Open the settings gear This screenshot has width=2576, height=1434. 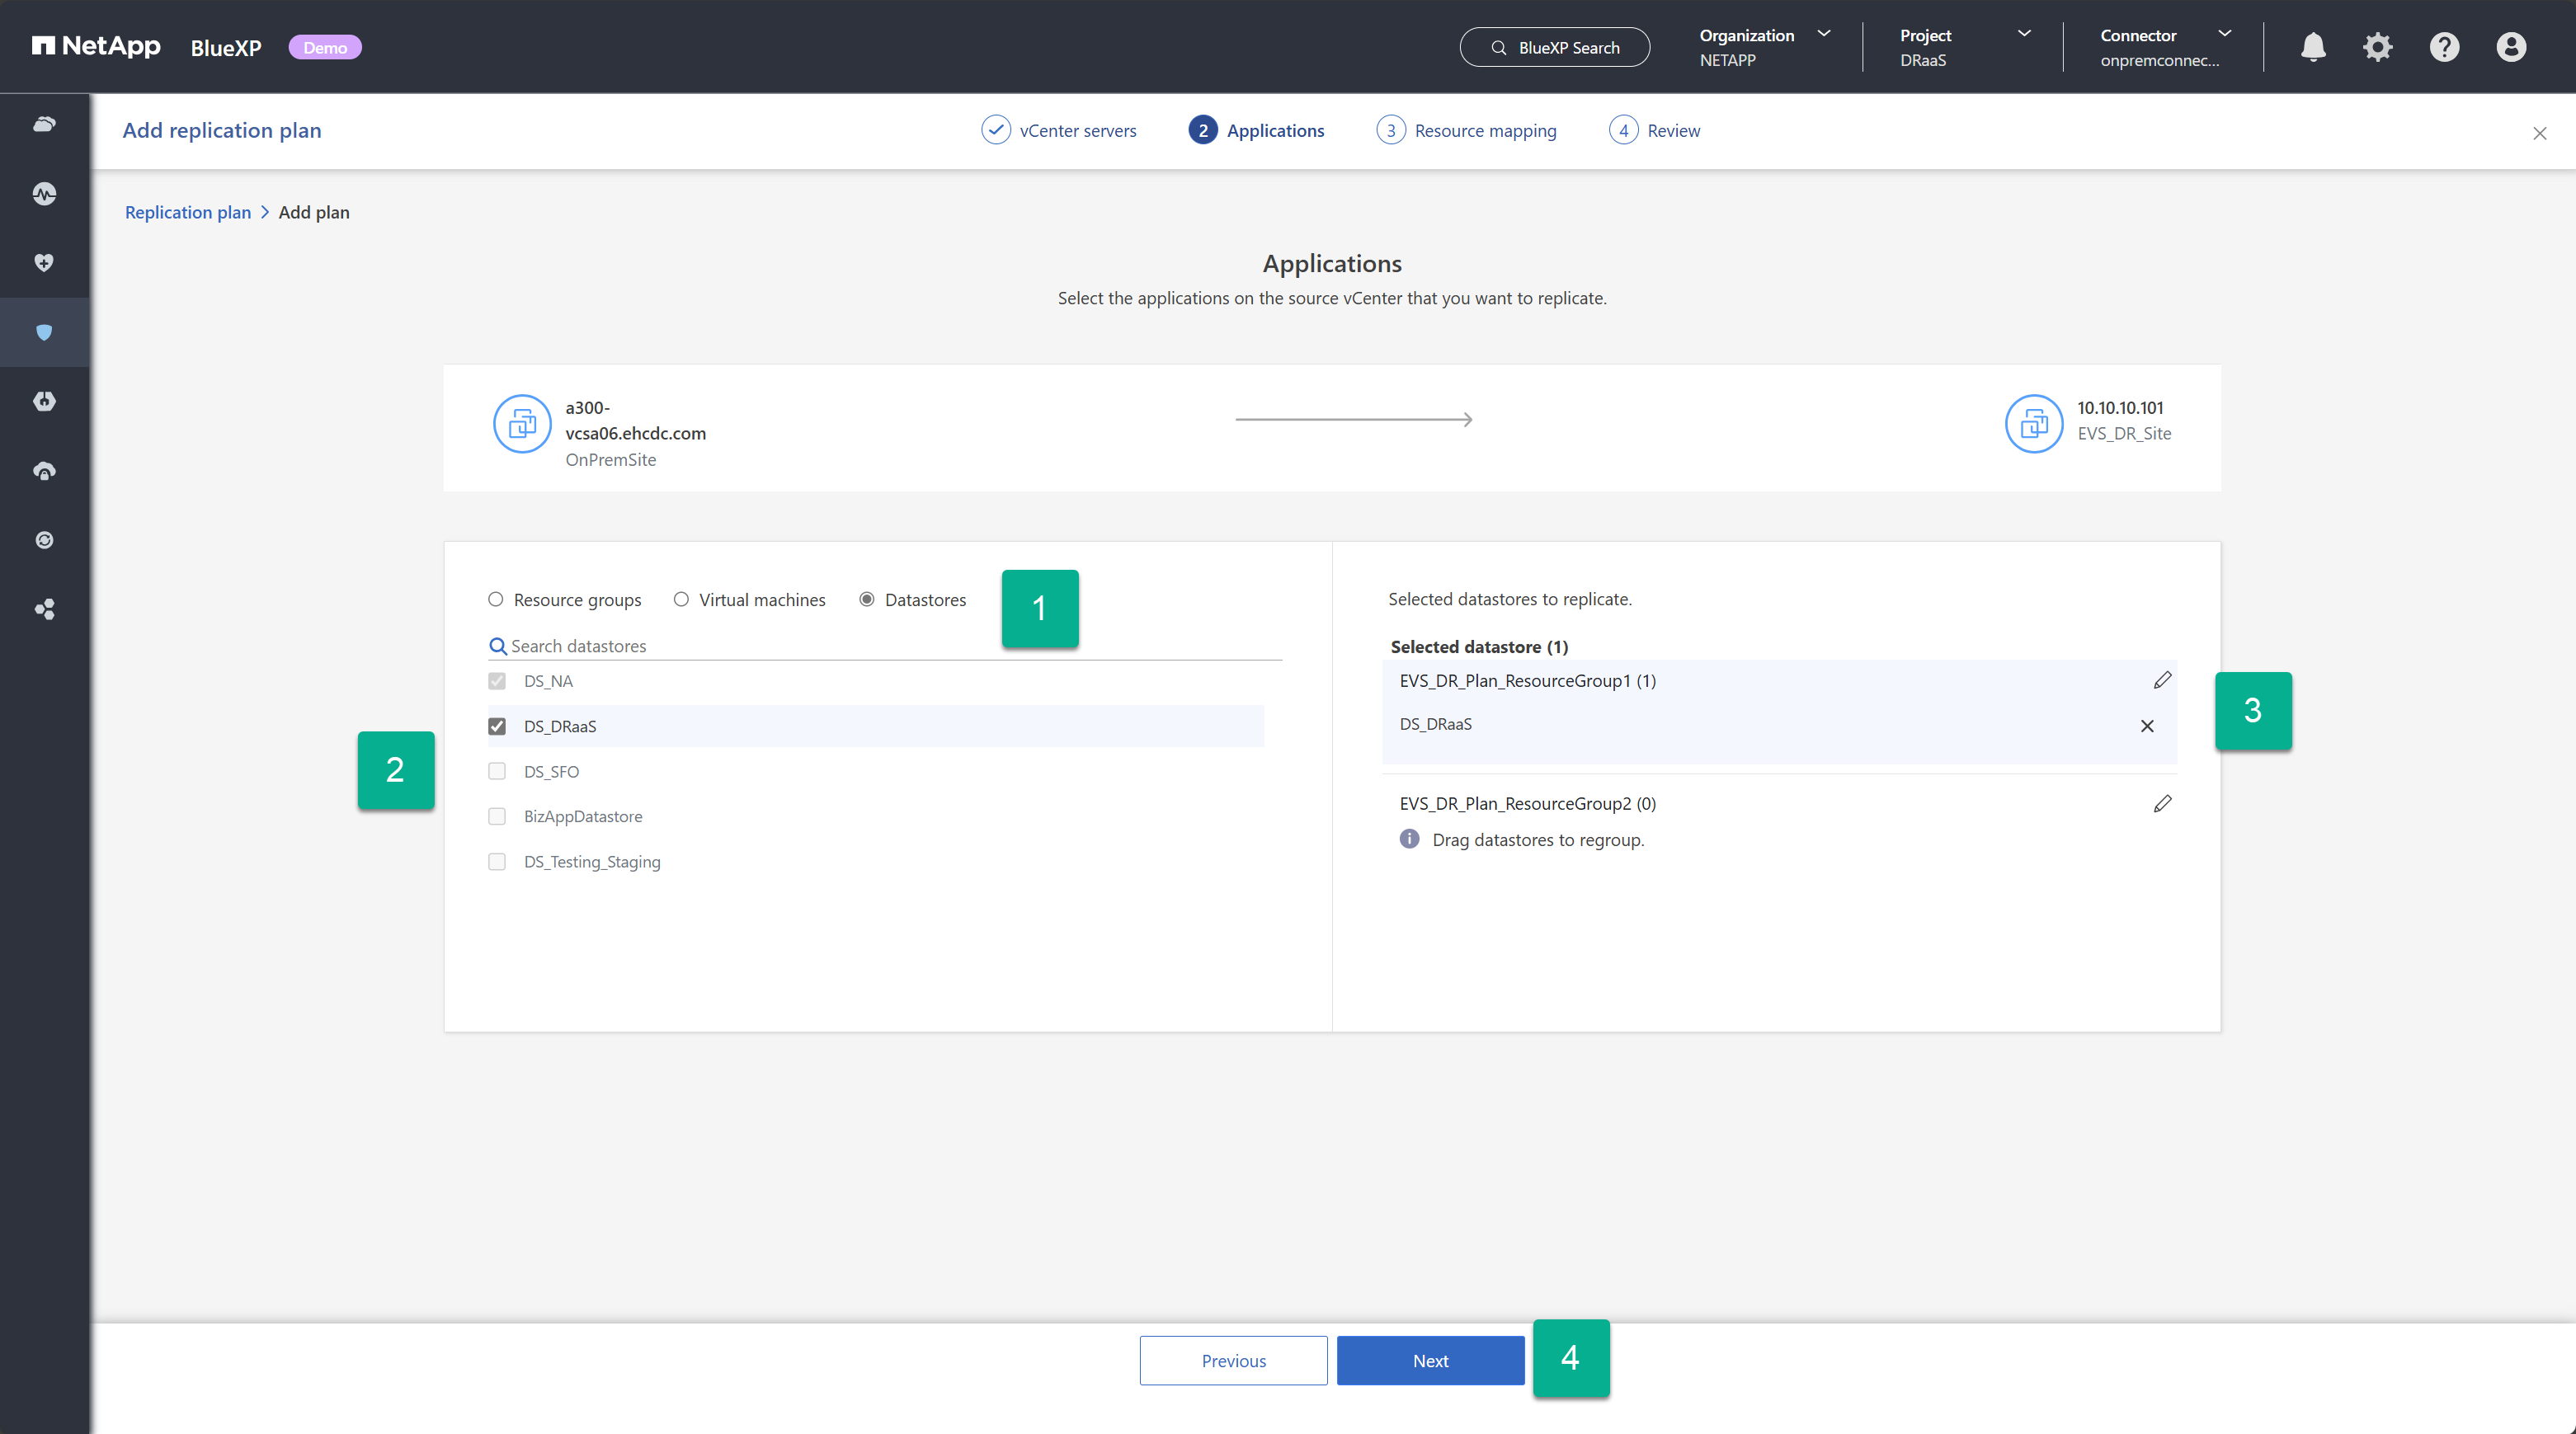(x=2378, y=47)
